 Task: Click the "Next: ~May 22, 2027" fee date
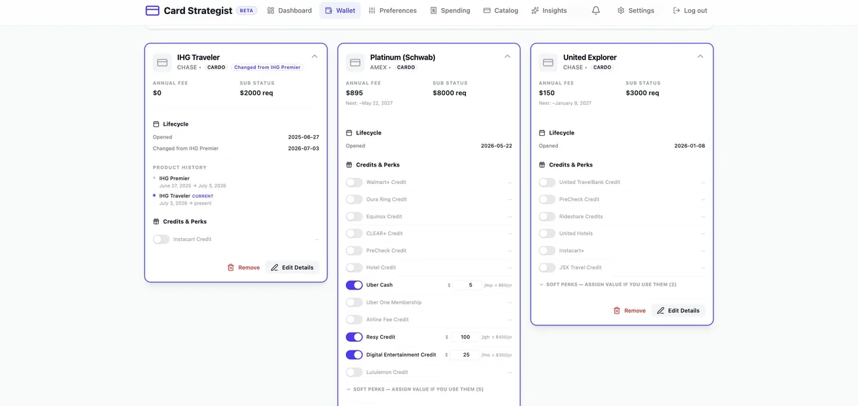point(369,103)
